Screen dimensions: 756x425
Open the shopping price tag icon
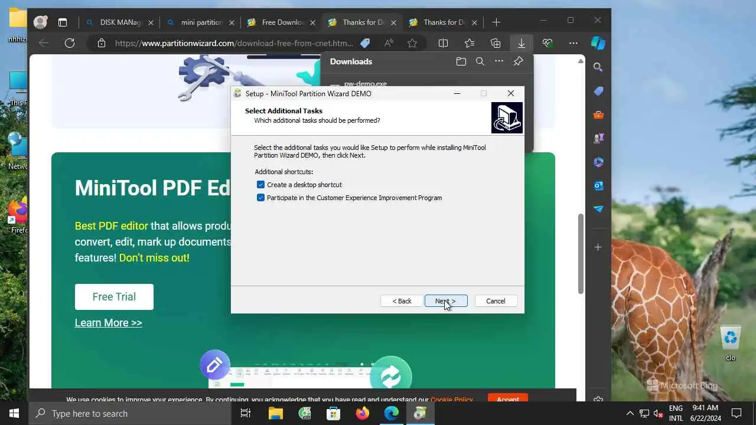[365, 43]
